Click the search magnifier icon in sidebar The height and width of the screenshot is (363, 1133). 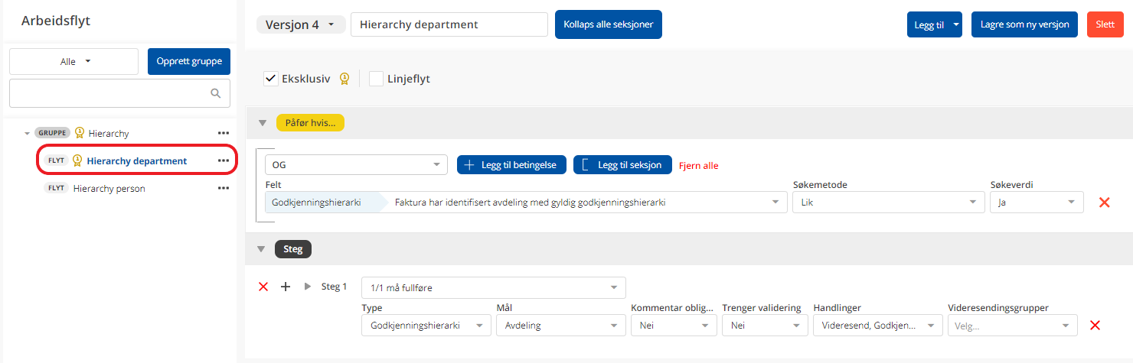click(215, 93)
